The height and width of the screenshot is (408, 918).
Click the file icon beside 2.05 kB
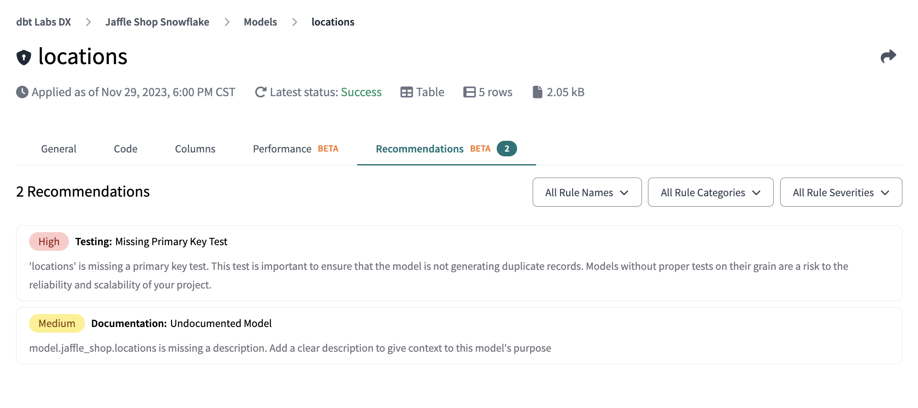[537, 92]
